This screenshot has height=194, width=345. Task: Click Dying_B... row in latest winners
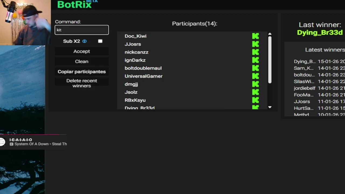tap(319, 61)
